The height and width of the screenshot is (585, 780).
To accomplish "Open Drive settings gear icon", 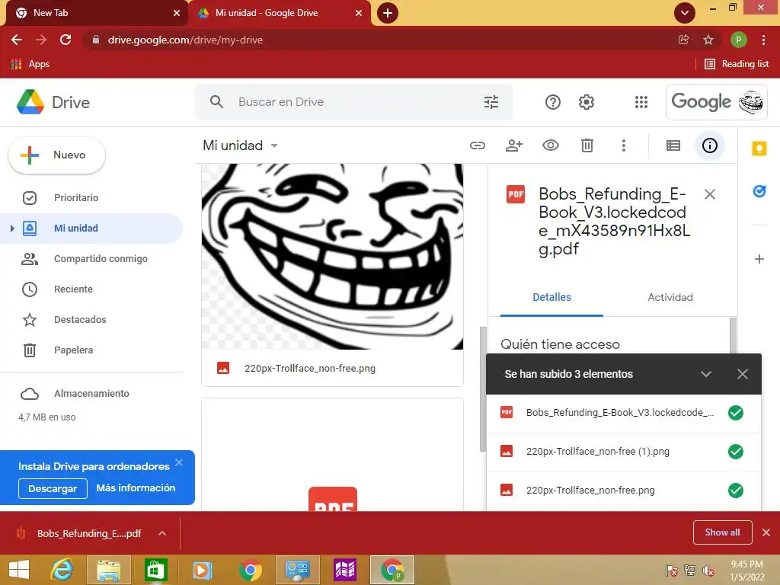I will pyautogui.click(x=587, y=102).
